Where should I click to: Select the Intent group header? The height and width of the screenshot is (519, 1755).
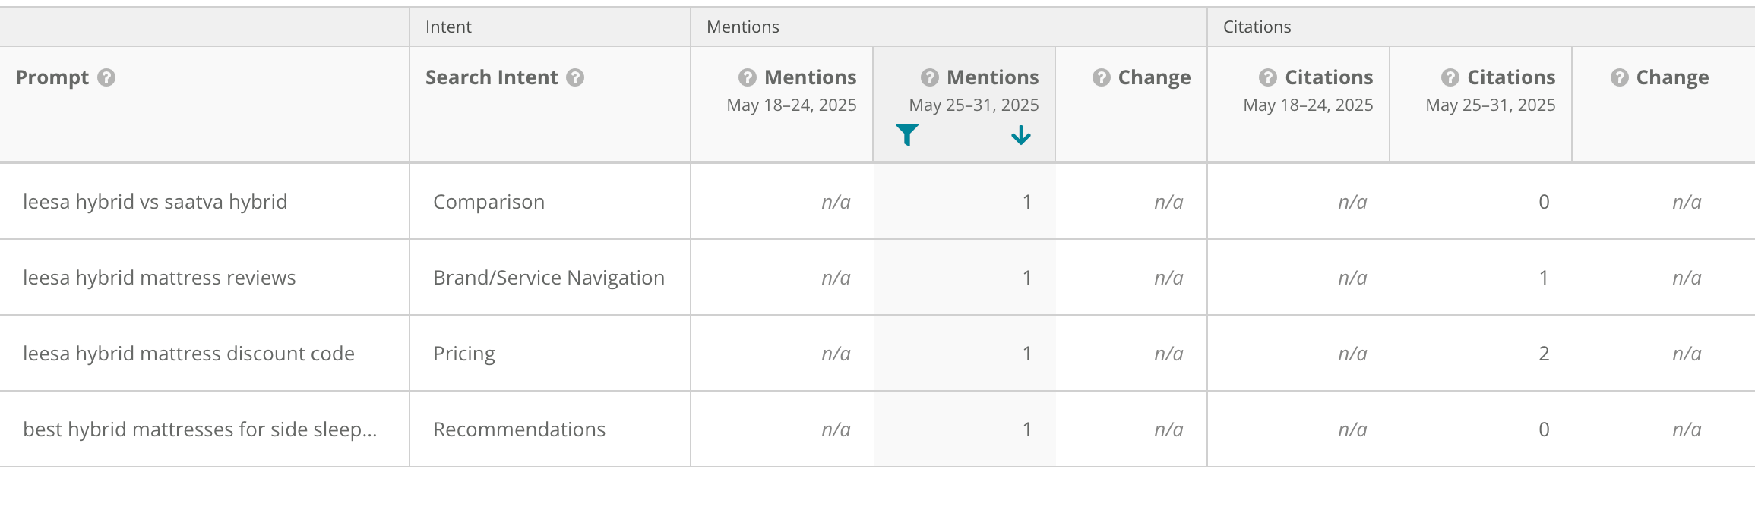(x=448, y=27)
